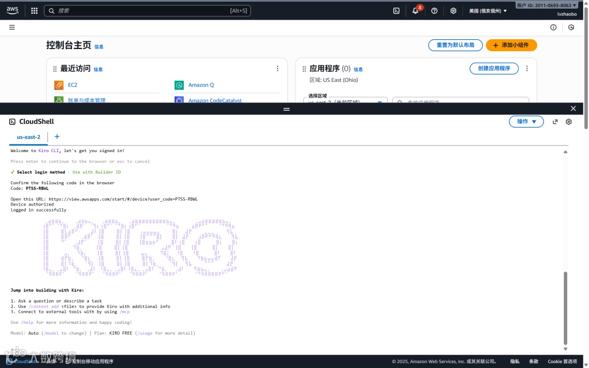The height and width of the screenshot is (368, 589).
Task: Expand the 美国 (俄亥俄州) region dropdown
Action: (488, 11)
